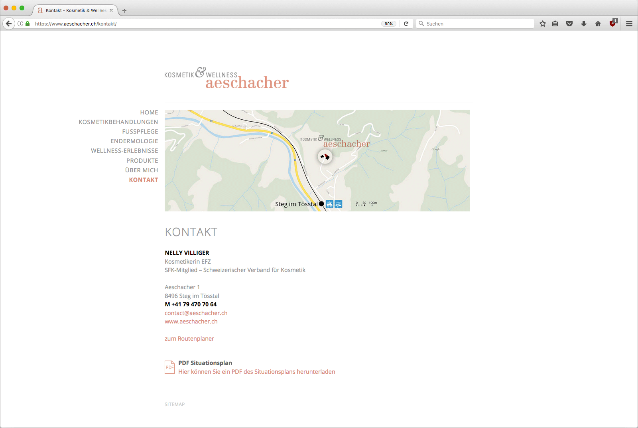Open the SITEMAP footer link

175,404
